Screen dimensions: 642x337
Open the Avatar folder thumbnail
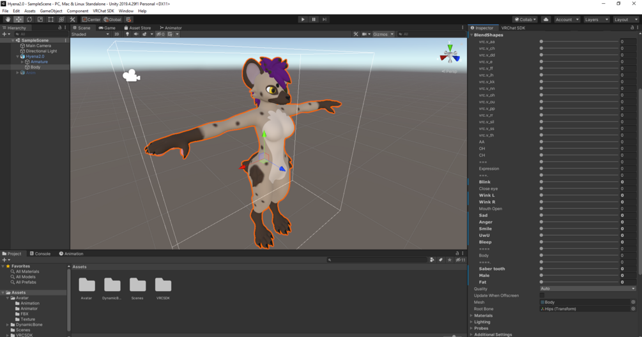click(86, 285)
